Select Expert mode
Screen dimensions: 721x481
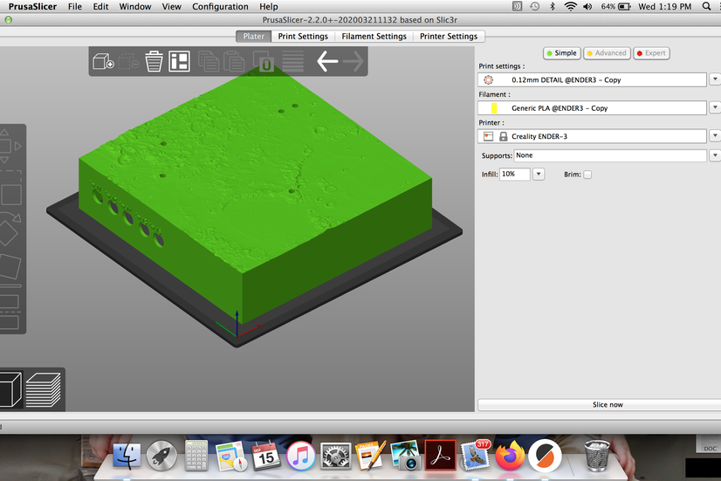(651, 53)
